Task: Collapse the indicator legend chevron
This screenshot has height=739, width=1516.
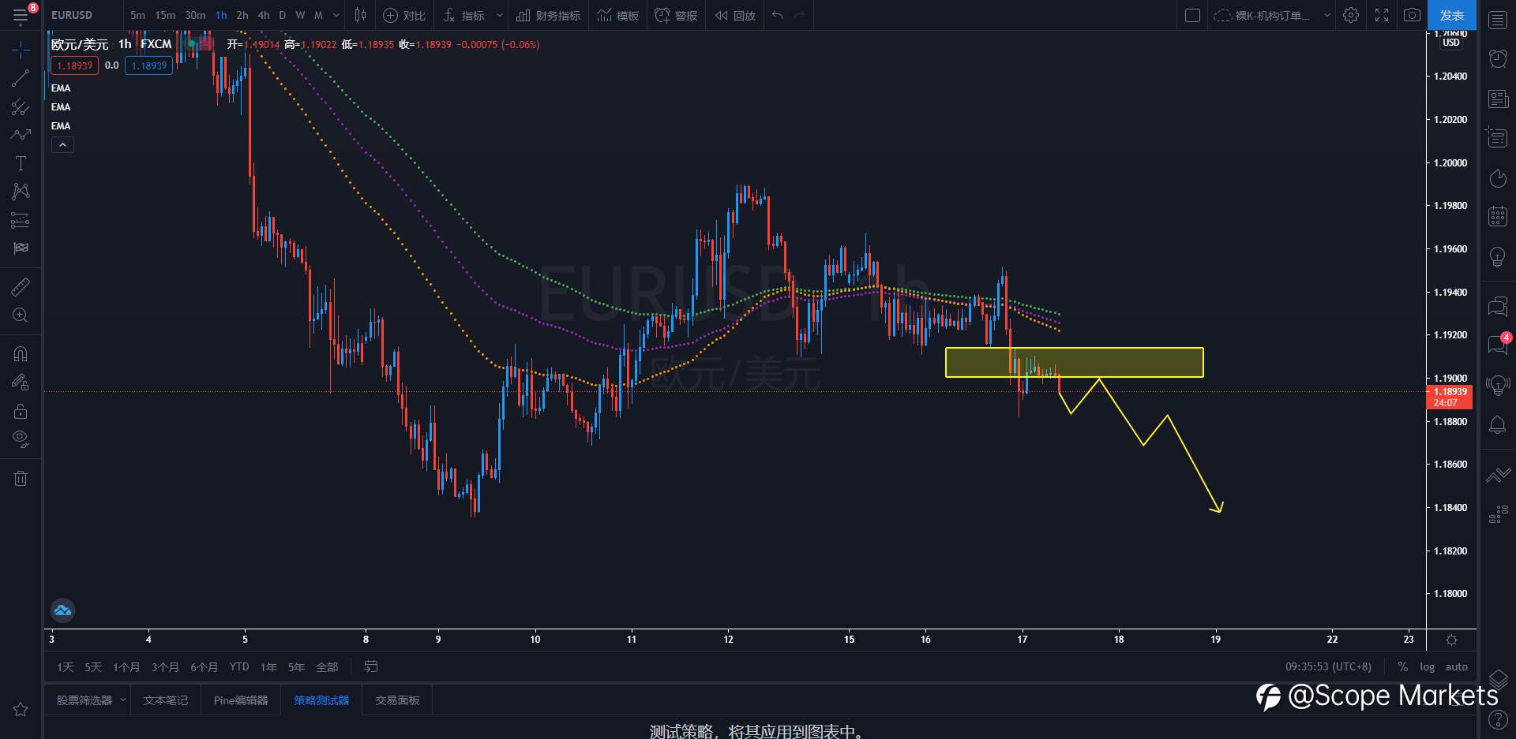Action: (x=62, y=145)
